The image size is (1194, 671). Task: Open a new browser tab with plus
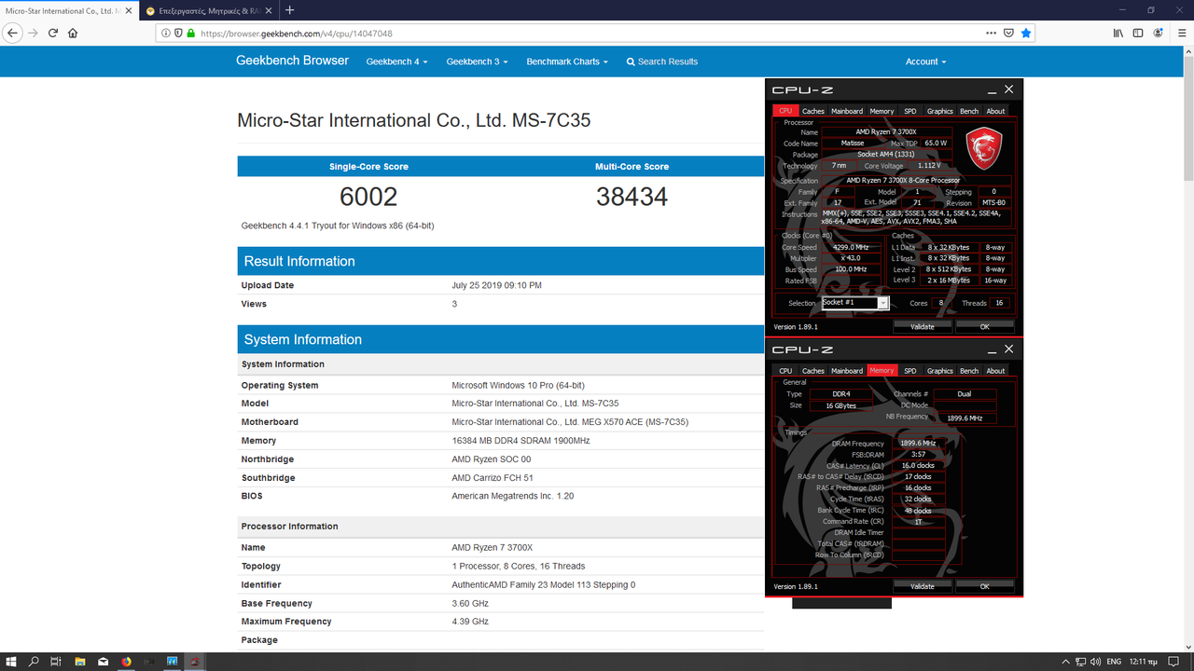tap(289, 10)
